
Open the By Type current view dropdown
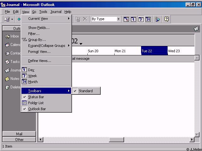(x=118, y=19)
